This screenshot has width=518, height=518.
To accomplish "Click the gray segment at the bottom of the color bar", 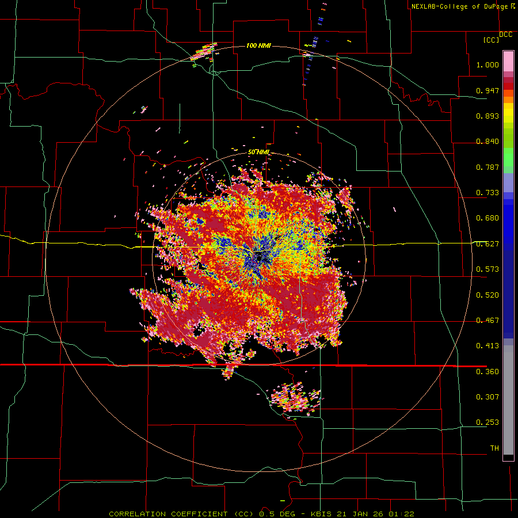I will click(x=508, y=400).
